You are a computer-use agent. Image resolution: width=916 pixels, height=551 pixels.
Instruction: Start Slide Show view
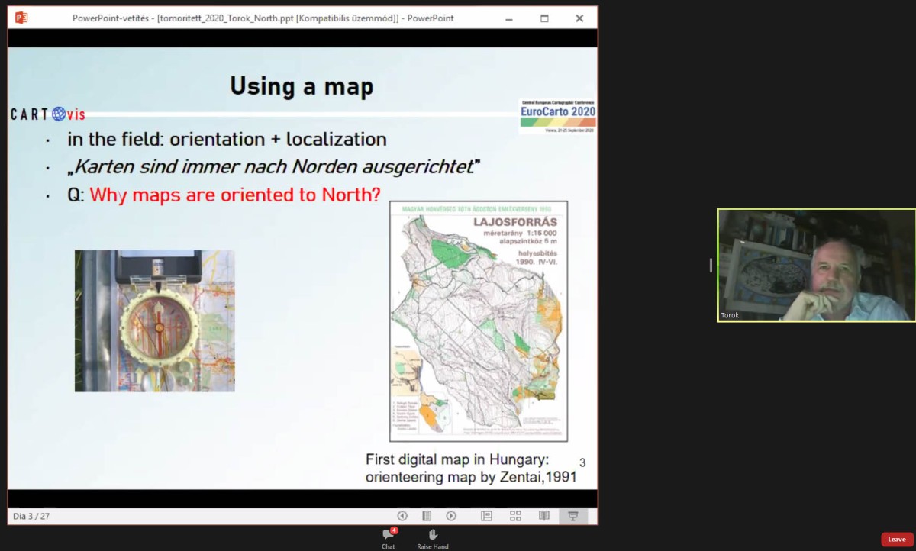[x=572, y=516]
